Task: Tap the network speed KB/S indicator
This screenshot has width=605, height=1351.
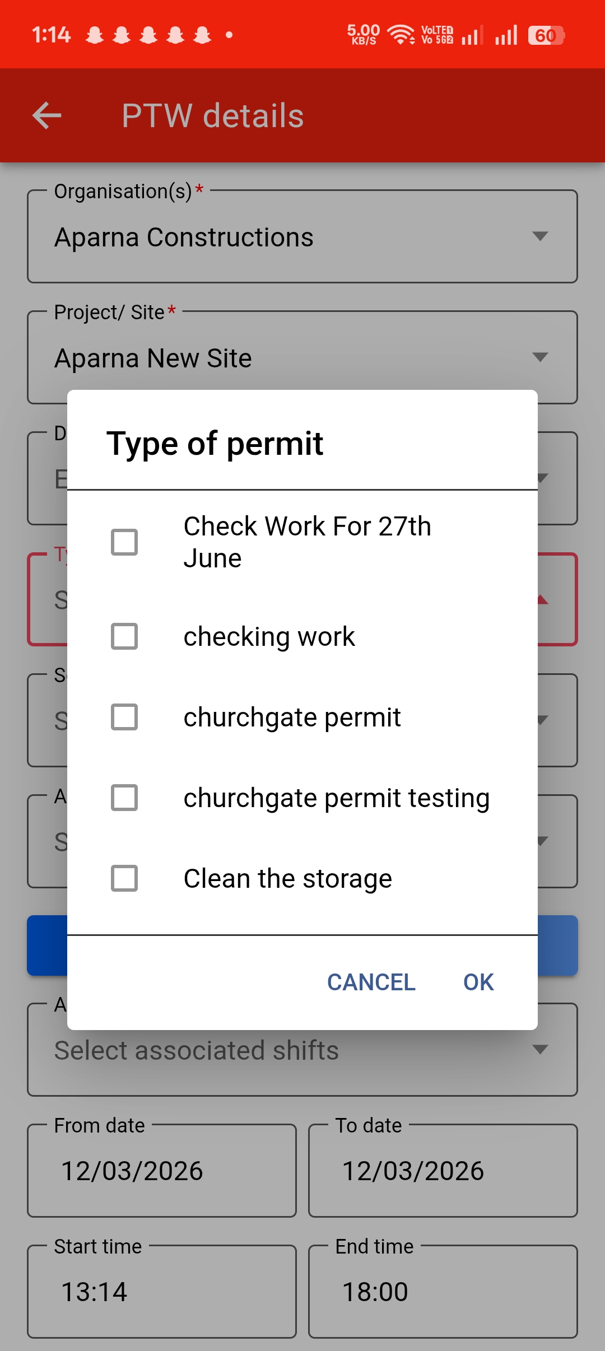Action: [x=363, y=35]
